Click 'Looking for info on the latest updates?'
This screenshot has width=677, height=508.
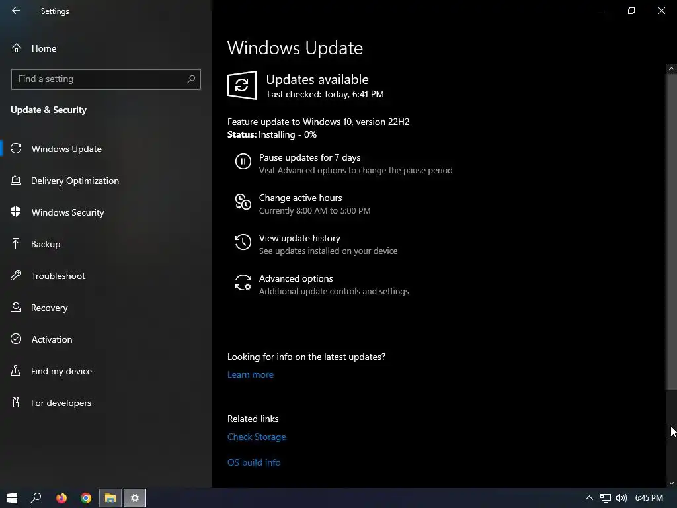[x=306, y=357]
